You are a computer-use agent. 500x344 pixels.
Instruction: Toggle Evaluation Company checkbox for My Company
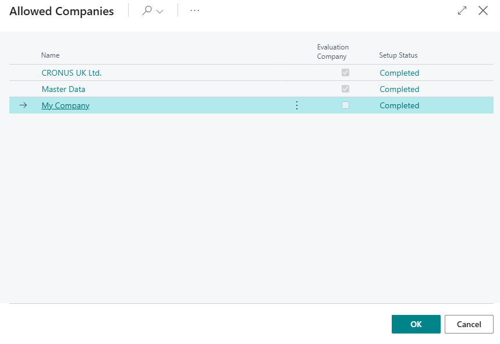345,105
